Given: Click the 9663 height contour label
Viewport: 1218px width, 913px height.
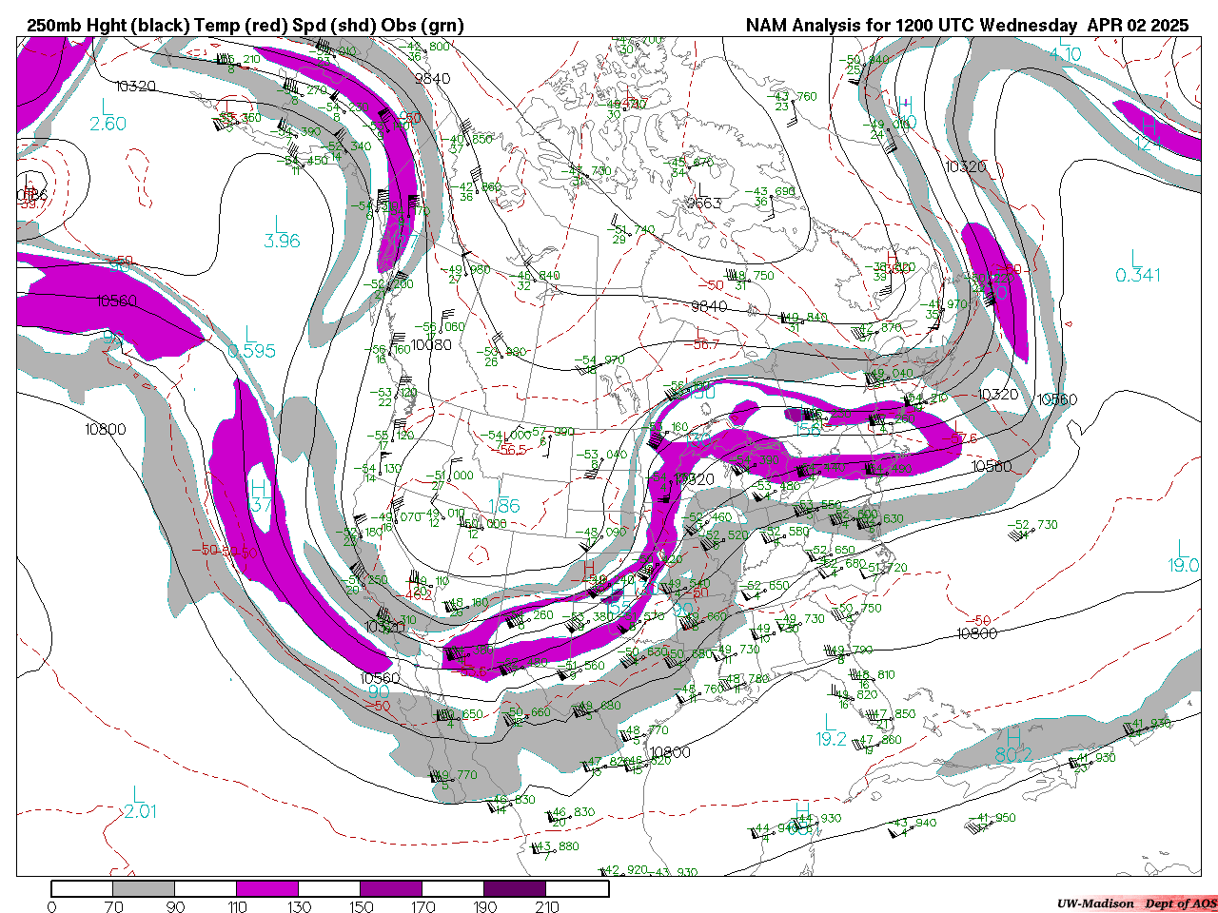Looking at the screenshot, I should 704,203.
